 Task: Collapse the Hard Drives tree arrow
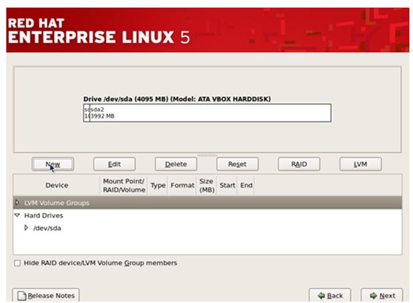coord(17,216)
